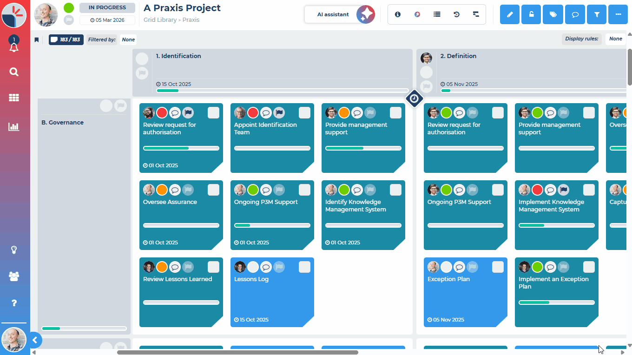The height and width of the screenshot is (355, 632).
Task: Toggle the flag on Appoint Identification Team card
Action: click(x=279, y=112)
